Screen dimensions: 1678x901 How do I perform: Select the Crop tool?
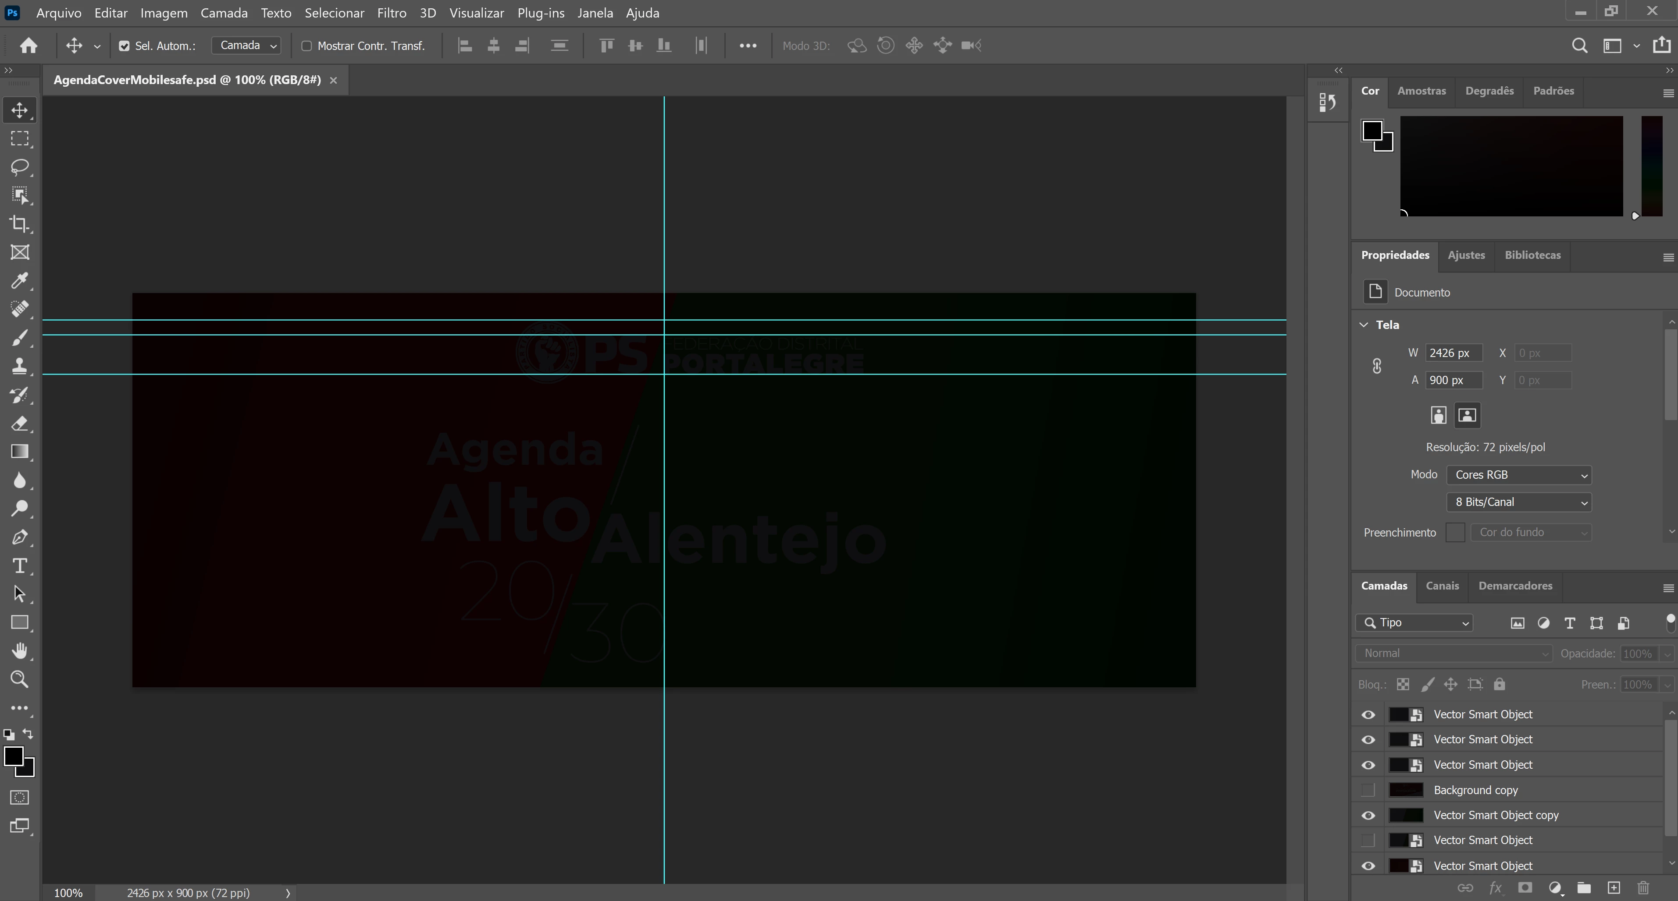pyautogui.click(x=20, y=224)
